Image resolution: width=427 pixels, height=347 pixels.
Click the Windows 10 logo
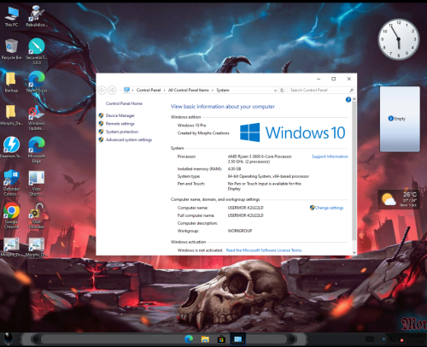293,132
